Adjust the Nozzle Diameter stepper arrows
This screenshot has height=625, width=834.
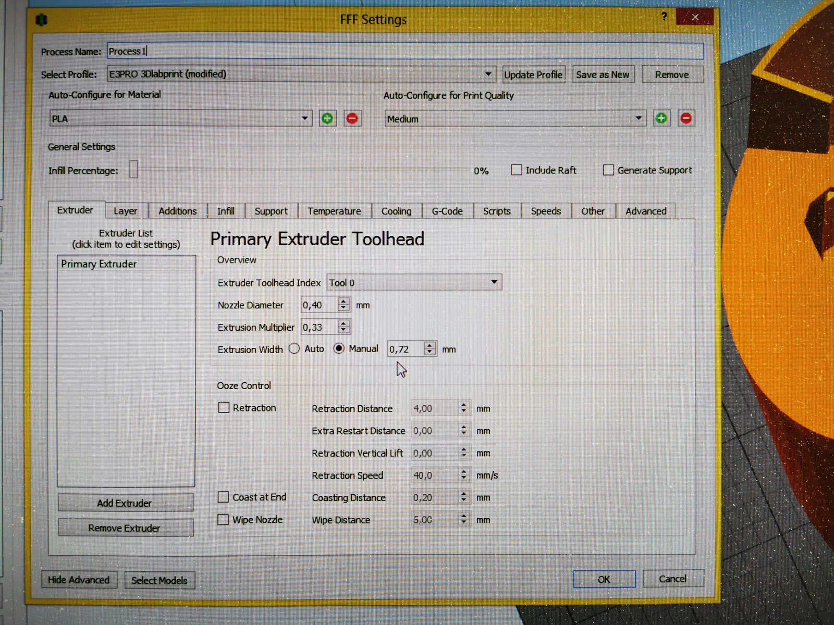pyautogui.click(x=344, y=305)
